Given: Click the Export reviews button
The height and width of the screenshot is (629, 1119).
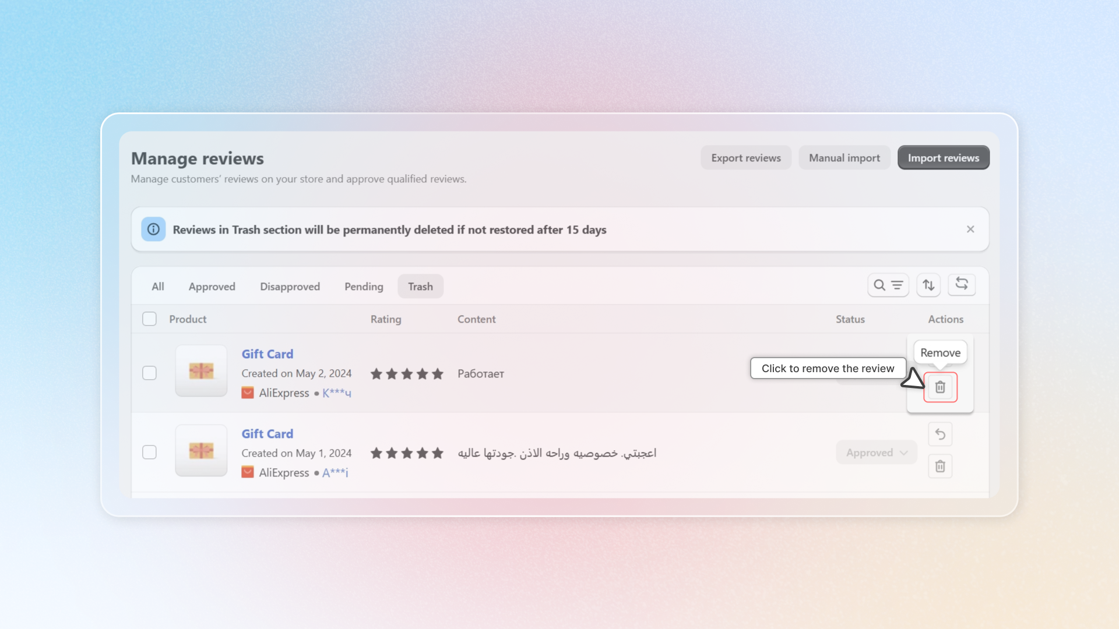Looking at the screenshot, I should click(x=745, y=158).
